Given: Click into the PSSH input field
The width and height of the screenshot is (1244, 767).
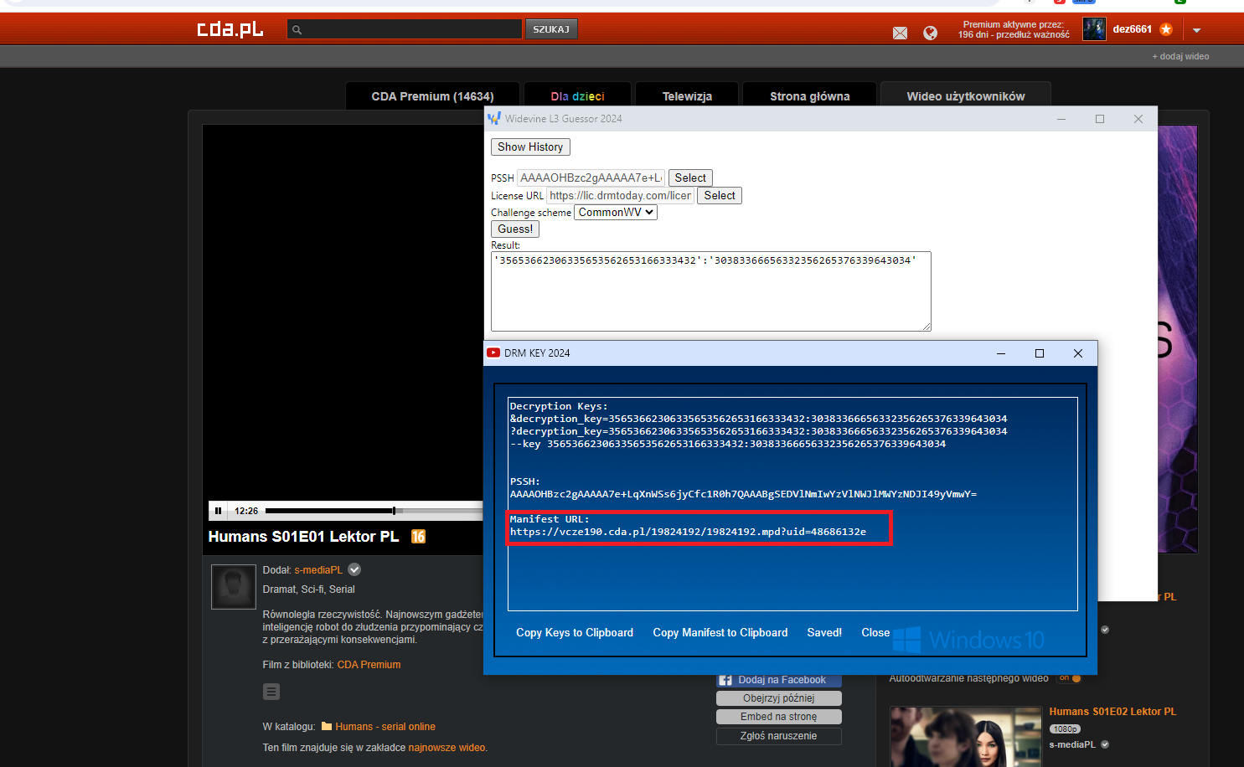Looking at the screenshot, I should 591,178.
